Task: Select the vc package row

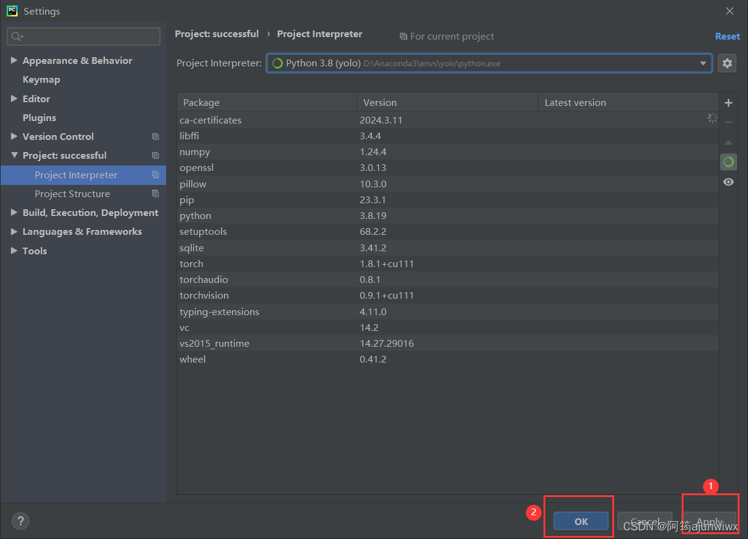Action: click(x=448, y=327)
